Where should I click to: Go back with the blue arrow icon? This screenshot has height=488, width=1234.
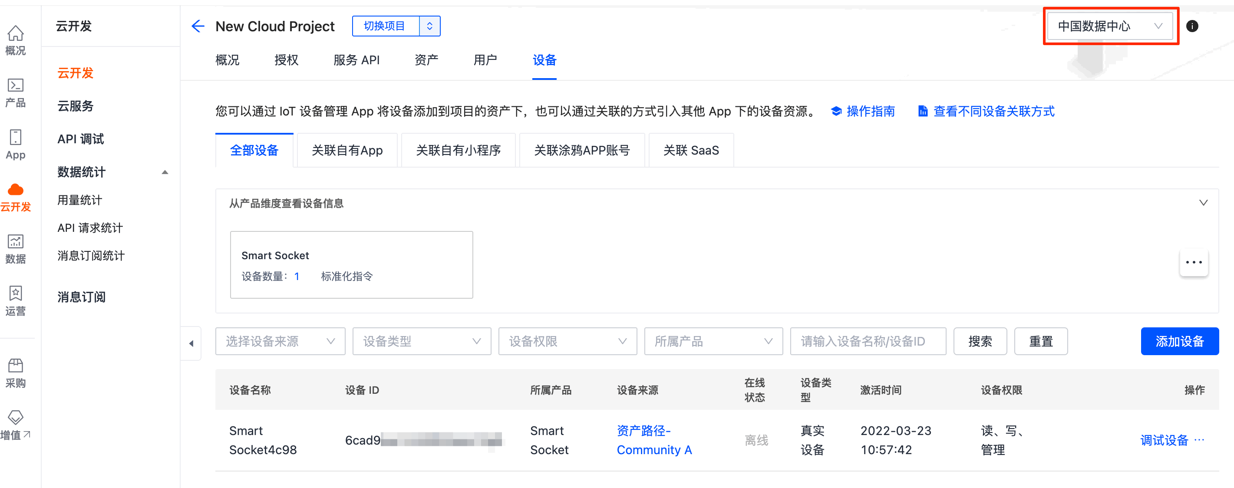tap(198, 26)
